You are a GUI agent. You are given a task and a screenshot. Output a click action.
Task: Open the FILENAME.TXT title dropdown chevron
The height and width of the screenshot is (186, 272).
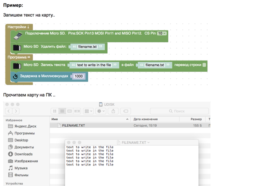coord(149,143)
